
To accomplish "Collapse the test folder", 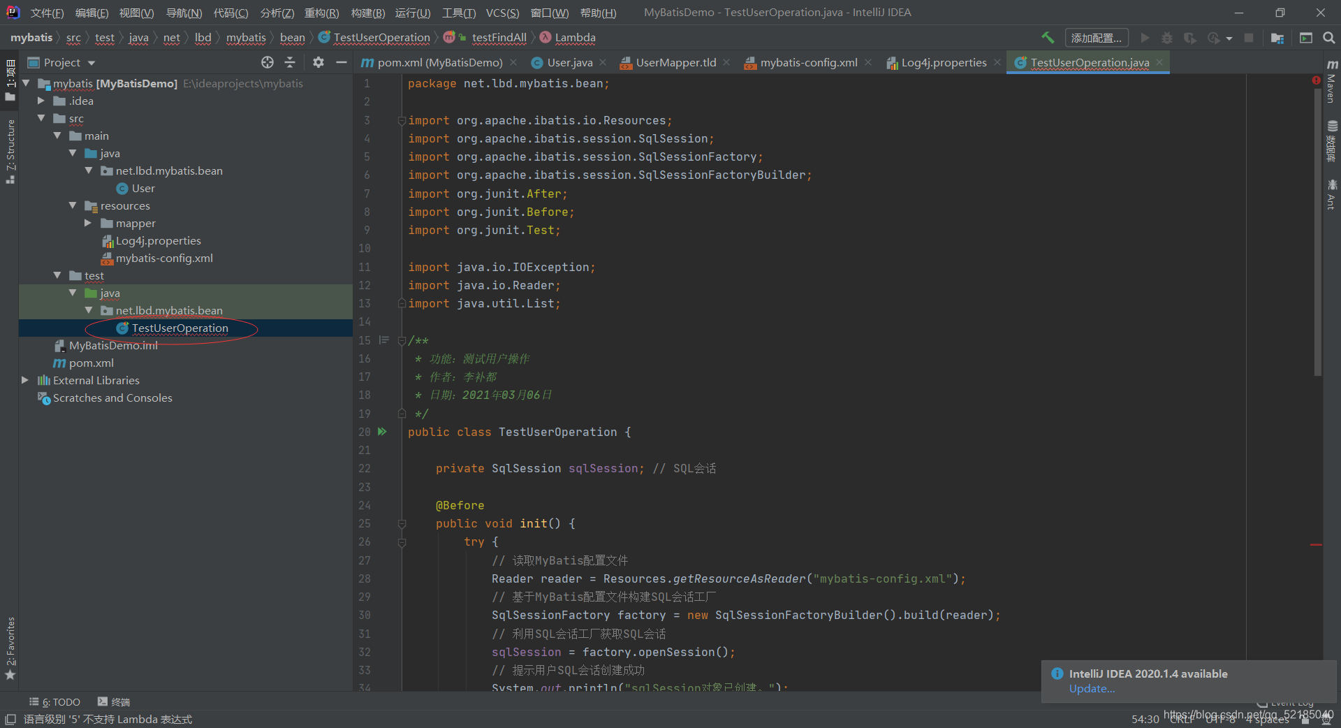I will (x=57, y=275).
